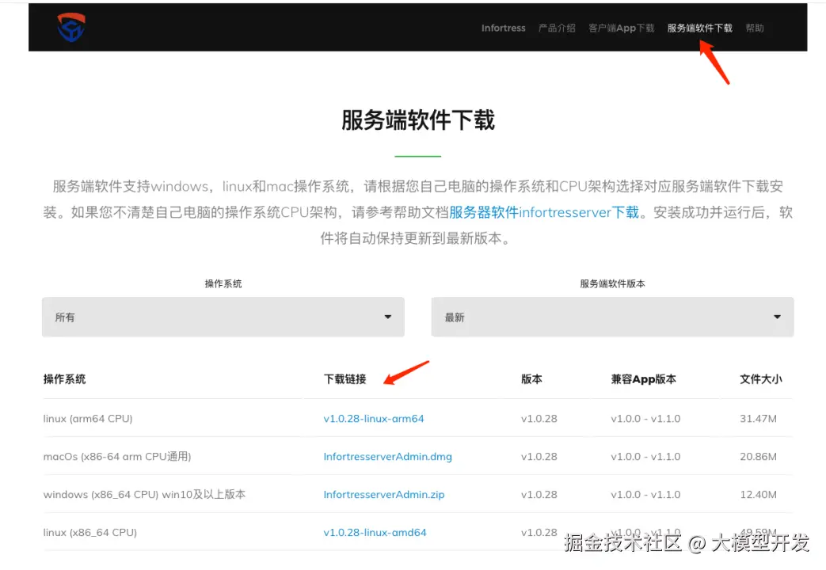
Task: Download v1.0.28-linux-amd64
Action: 375,533
